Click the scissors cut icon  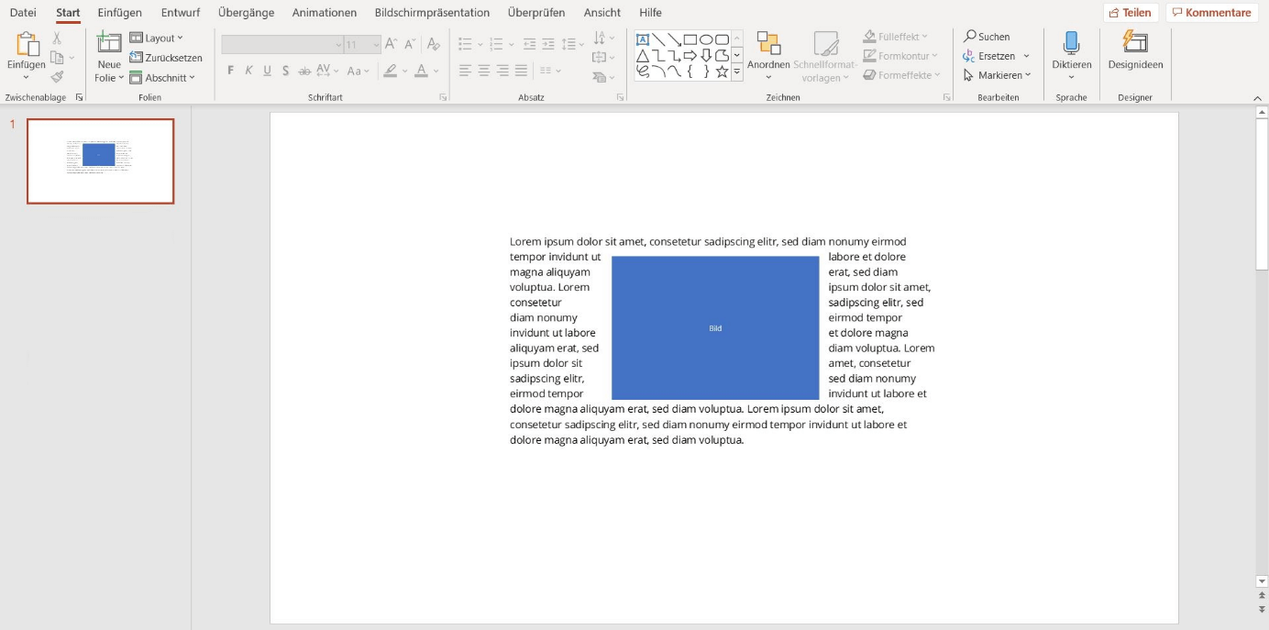pyautogui.click(x=57, y=38)
